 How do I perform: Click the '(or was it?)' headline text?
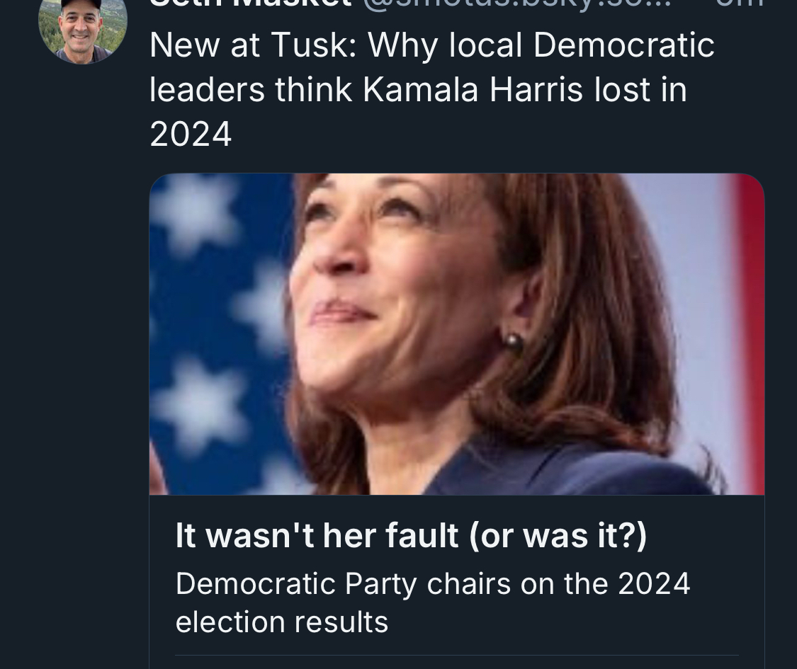click(x=558, y=535)
